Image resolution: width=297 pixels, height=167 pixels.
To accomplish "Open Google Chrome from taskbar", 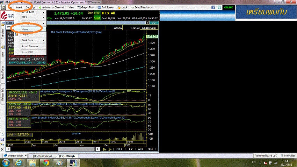I will tap(46, 163).
